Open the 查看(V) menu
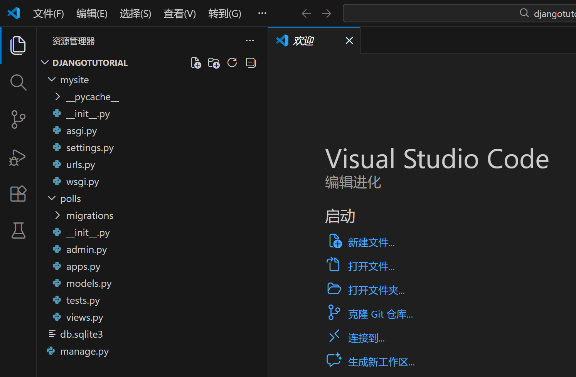 tap(180, 13)
